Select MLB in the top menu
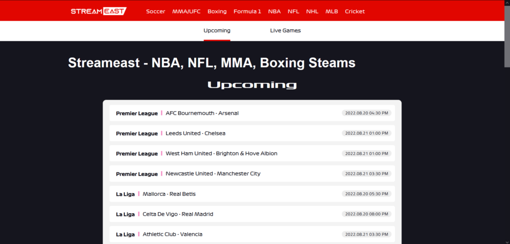 point(331,11)
